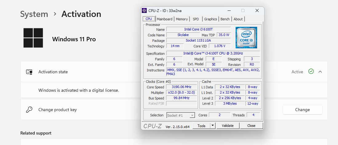Switch to the CPU tab
338x145 pixels.
pos(149,19)
